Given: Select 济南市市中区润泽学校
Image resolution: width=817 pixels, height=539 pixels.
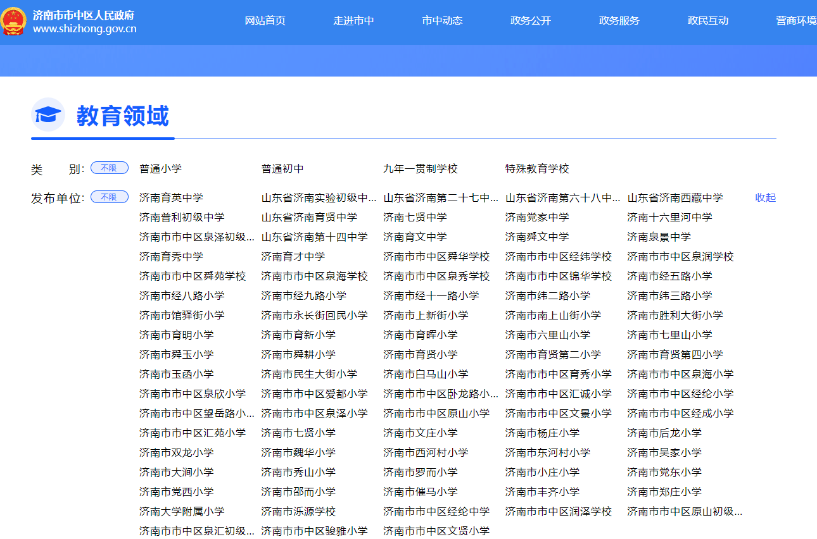Looking at the screenshot, I should [559, 511].
